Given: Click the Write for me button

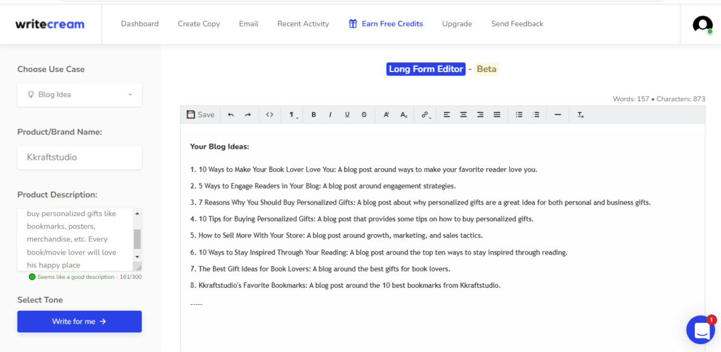Looking at the screenshot, I should 79,322.
